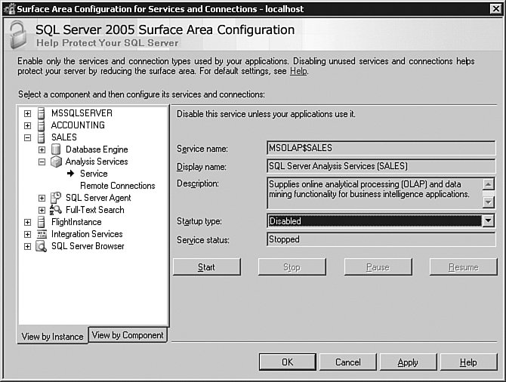The width and height of the screenshot is (506, 382).
Task: Open the Startup type dropdown arrow
Action: [488, 220]
